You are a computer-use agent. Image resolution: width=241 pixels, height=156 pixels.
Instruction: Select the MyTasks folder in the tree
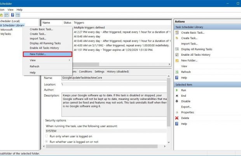point(6,34)
